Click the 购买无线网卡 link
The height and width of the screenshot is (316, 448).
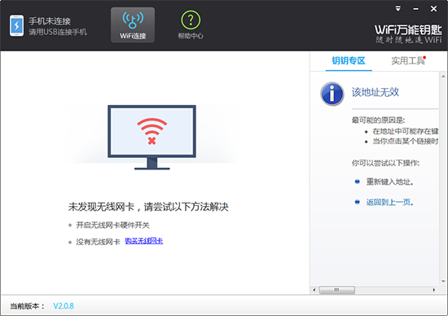[x=144, y=241]
